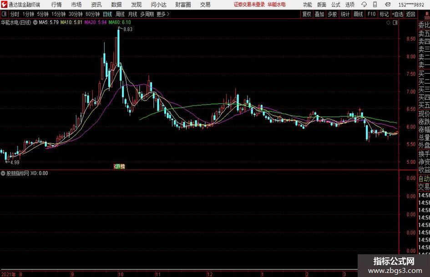Toggle the sidebar panel icon left of 分时
430x277 pixels.
(4, 14)
